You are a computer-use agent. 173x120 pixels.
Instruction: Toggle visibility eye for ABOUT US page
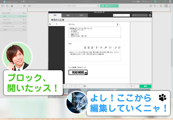(x=24, y=20)
